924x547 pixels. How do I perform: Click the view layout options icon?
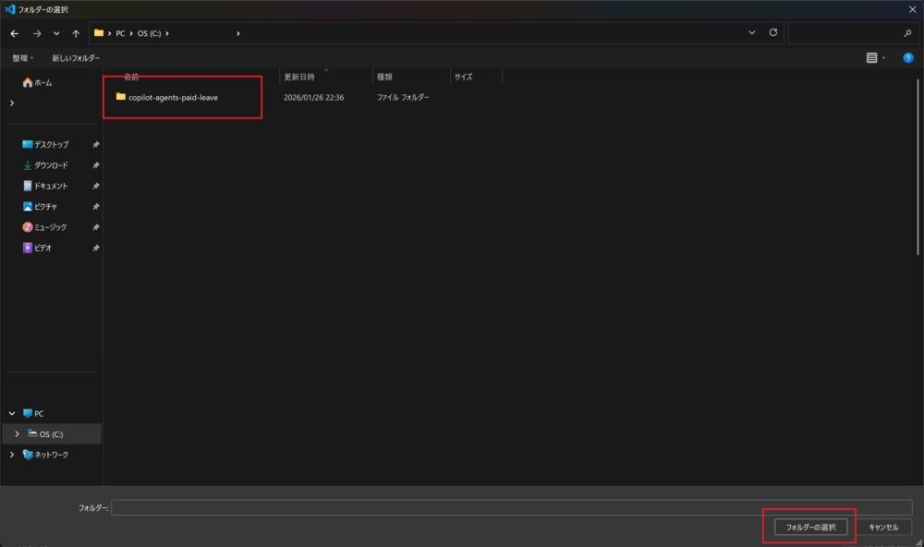coord(872,57)
